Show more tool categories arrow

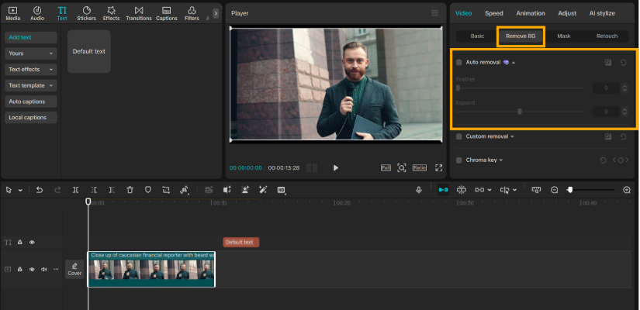tap(216, 13)
